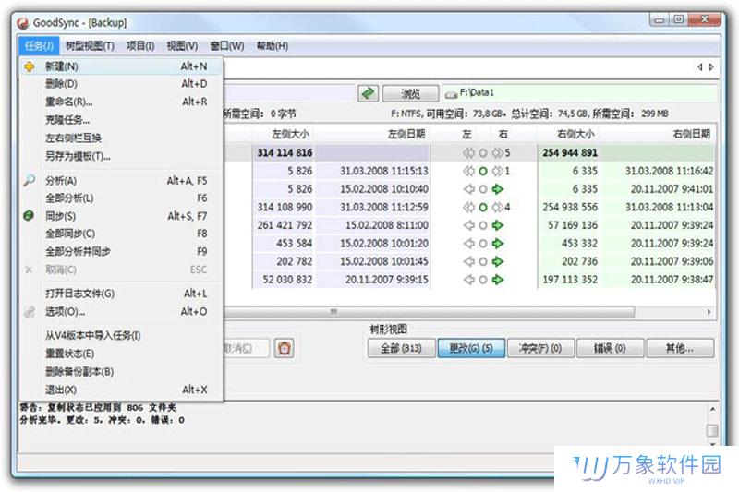Select 左右侧栏互换 menu entry
The width and height of the screenshot is (739, 492).
click(122, 138)
